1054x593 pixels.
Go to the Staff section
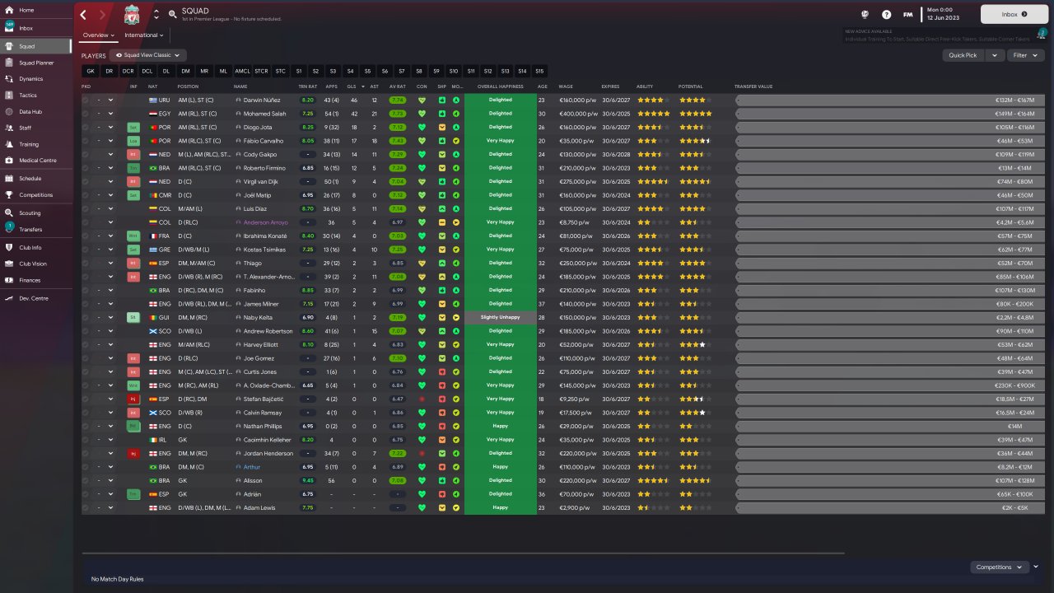(26, 128)
